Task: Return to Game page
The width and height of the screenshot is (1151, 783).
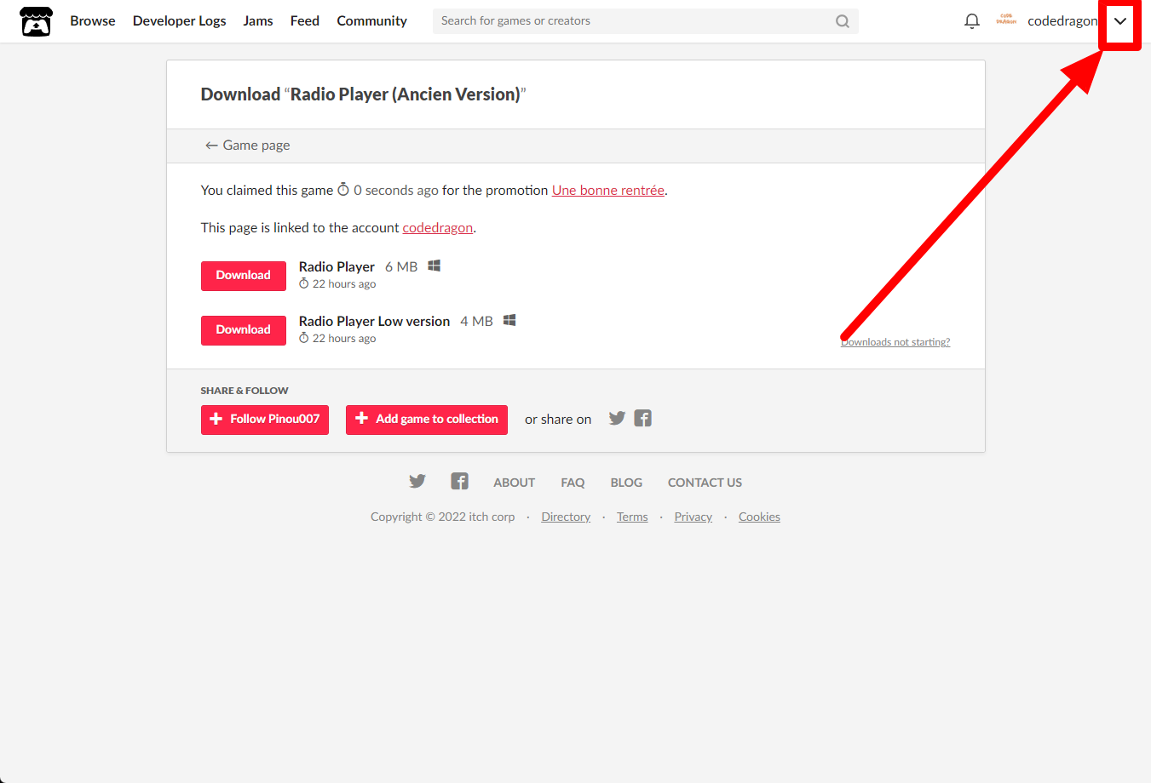Action: point(248,146)
